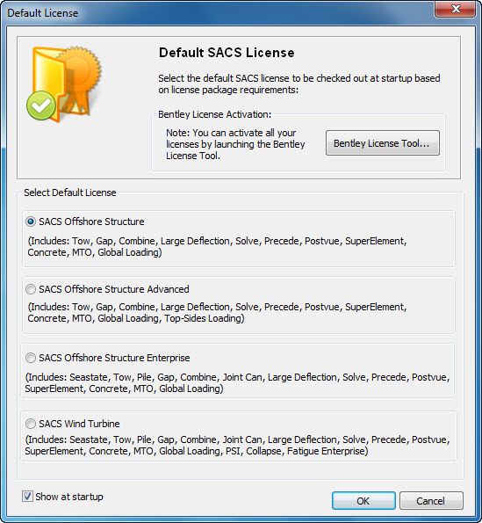Screen dimensions: 482x523
Task: Click the Wind Turbine includes description text
Action: [237, 446]
